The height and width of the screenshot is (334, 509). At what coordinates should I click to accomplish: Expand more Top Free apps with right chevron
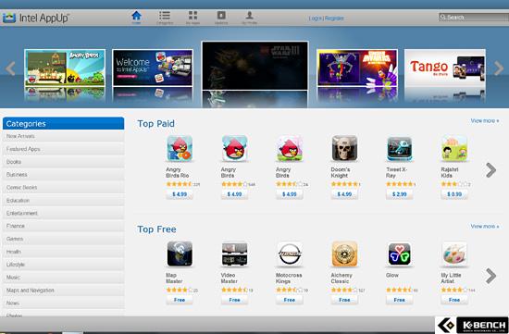490,276
